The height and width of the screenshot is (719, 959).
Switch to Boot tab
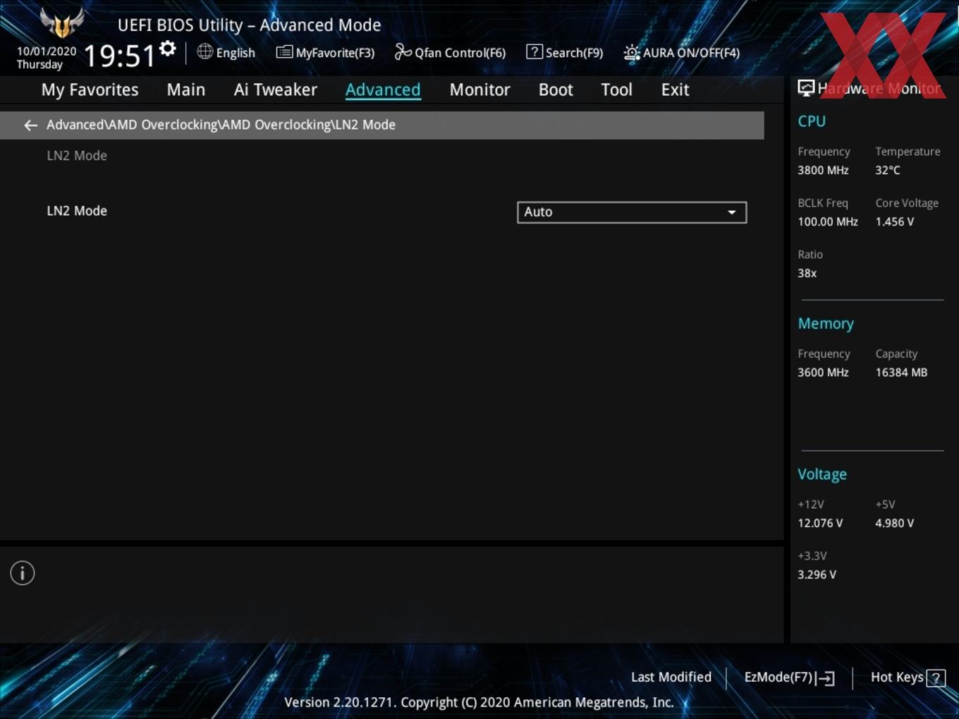point(556,90)
